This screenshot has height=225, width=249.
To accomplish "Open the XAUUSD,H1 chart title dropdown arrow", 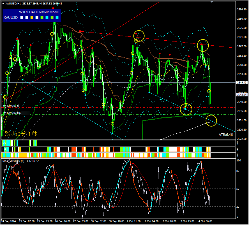I will tap(3, 3).
